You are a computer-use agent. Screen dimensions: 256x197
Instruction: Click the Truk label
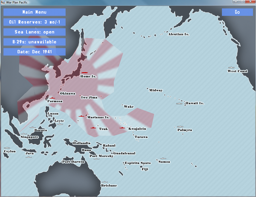click(x=103, y=129)
